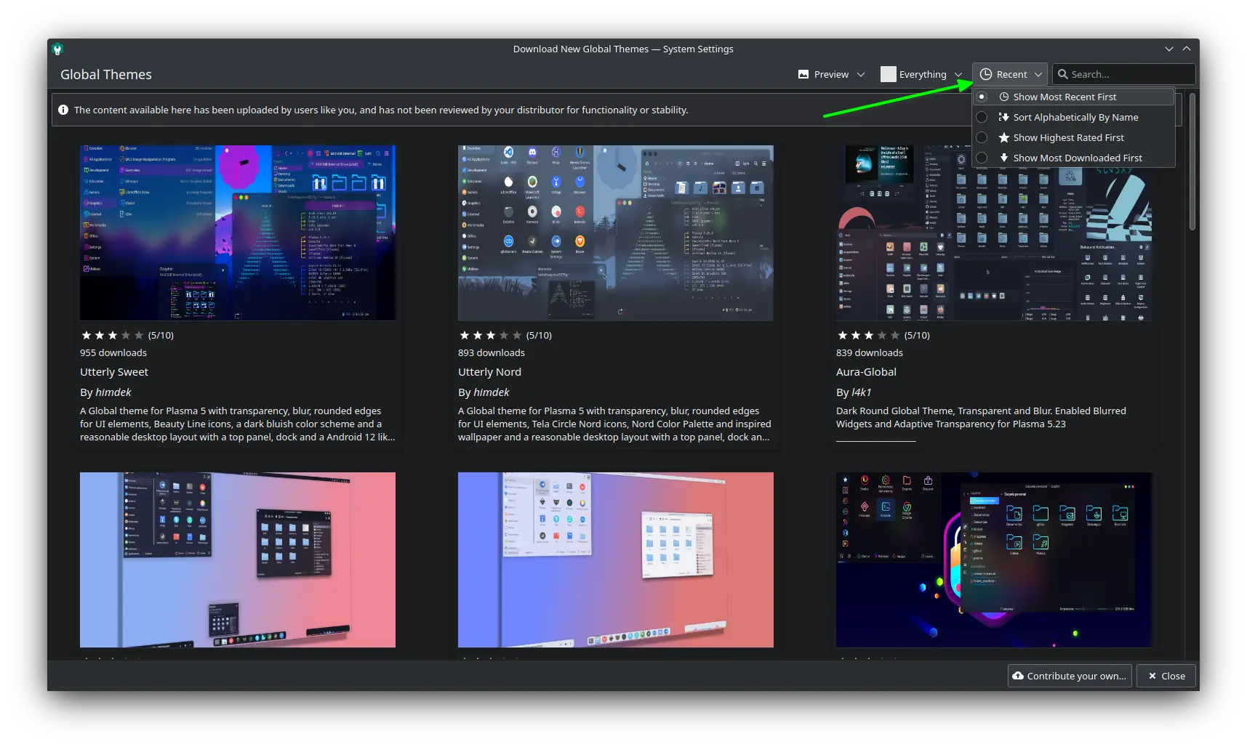The width and height of the screenshot is (1247, 747).
Task: Click the clock icon beside Show Most Recent First
Action: point(1004,97)
